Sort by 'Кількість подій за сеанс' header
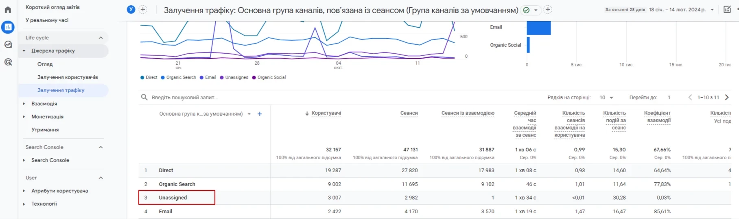Screen dimensions: 739x219 click(614, 120)
